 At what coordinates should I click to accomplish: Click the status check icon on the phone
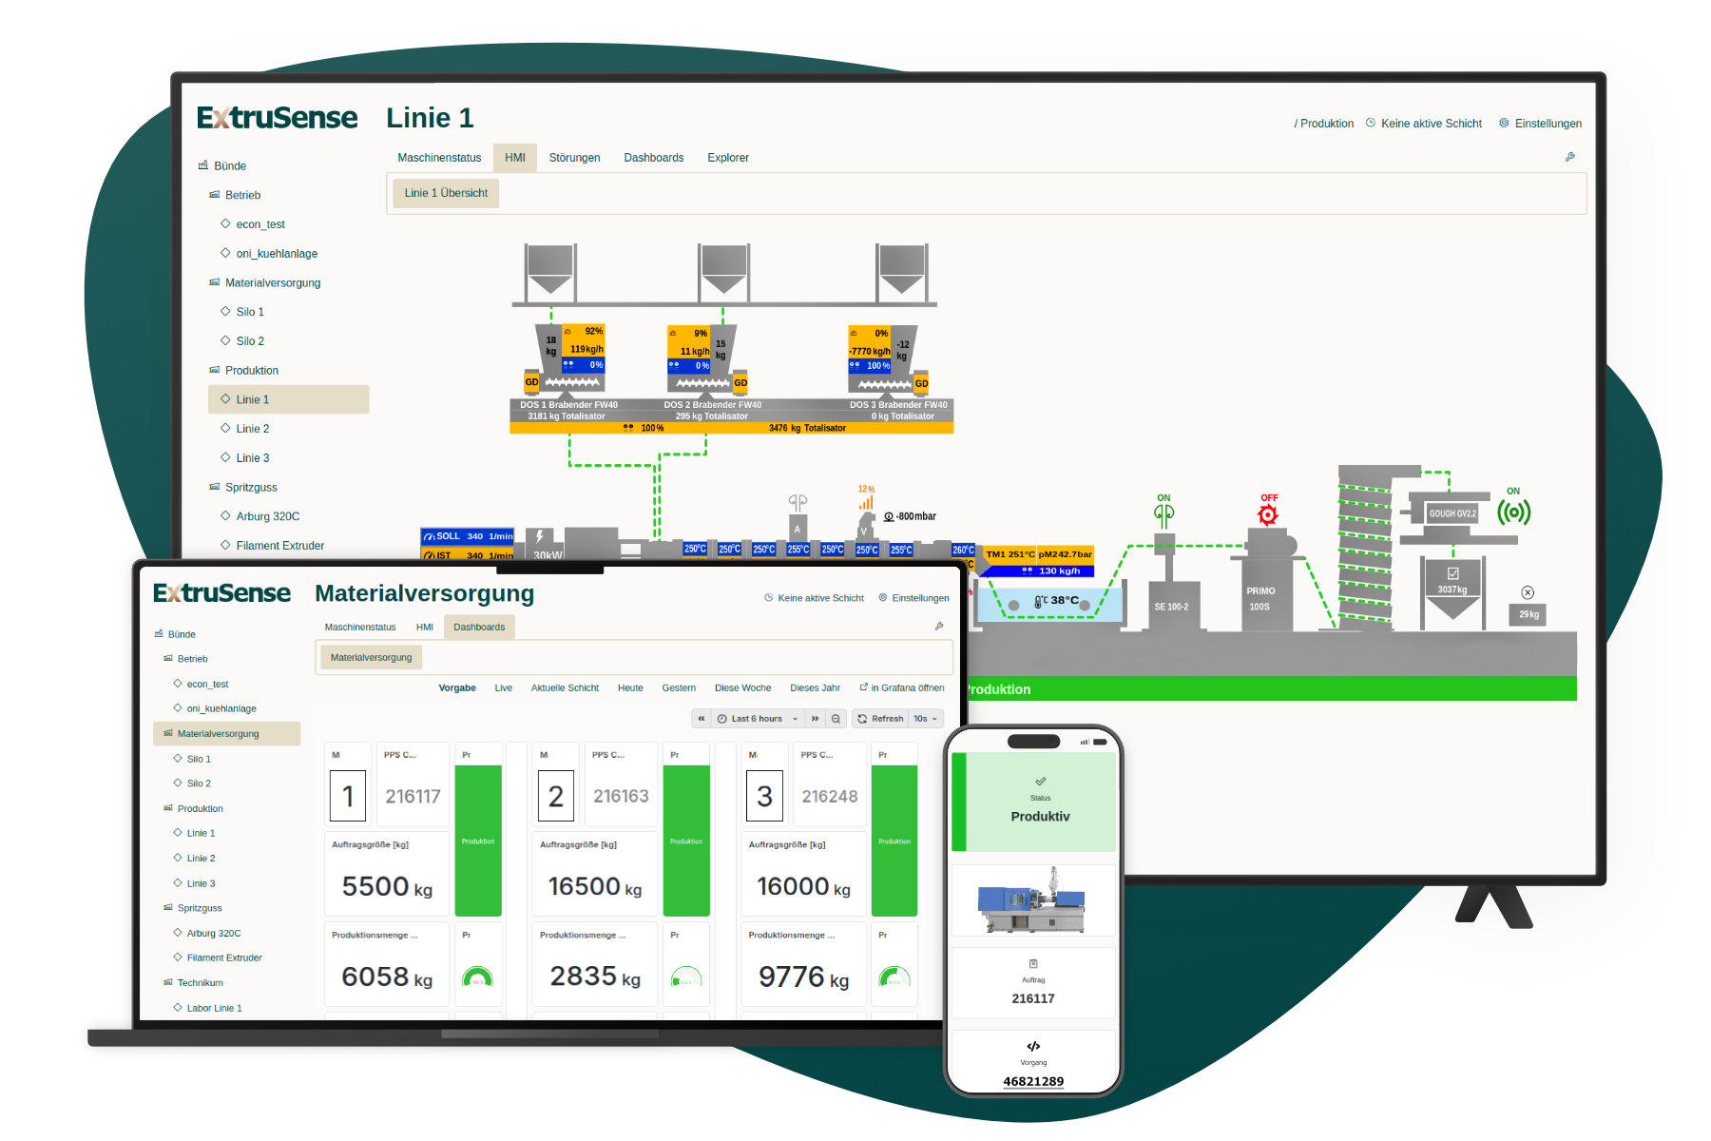[1041, 782]
